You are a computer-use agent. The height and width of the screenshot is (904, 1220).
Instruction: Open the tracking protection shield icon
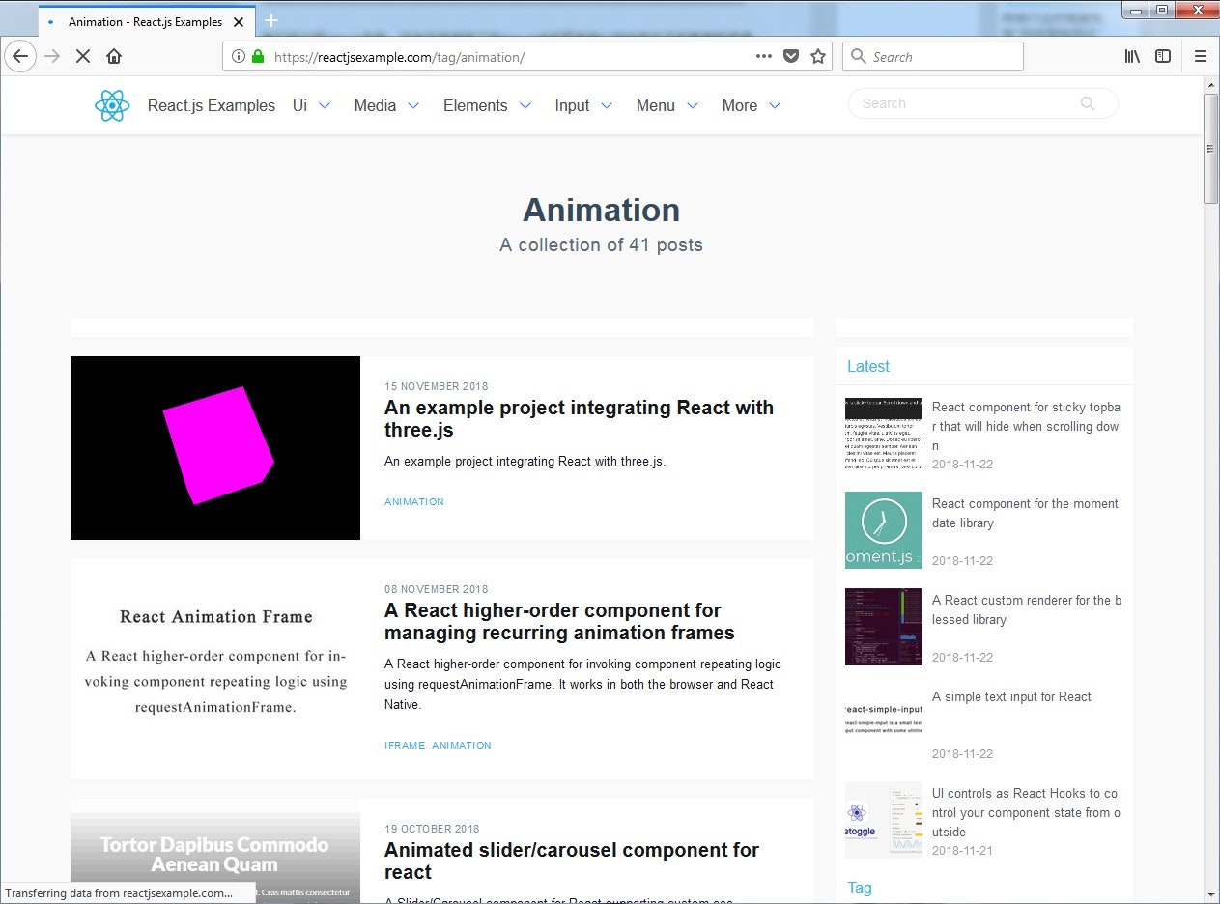coord(791,56)
